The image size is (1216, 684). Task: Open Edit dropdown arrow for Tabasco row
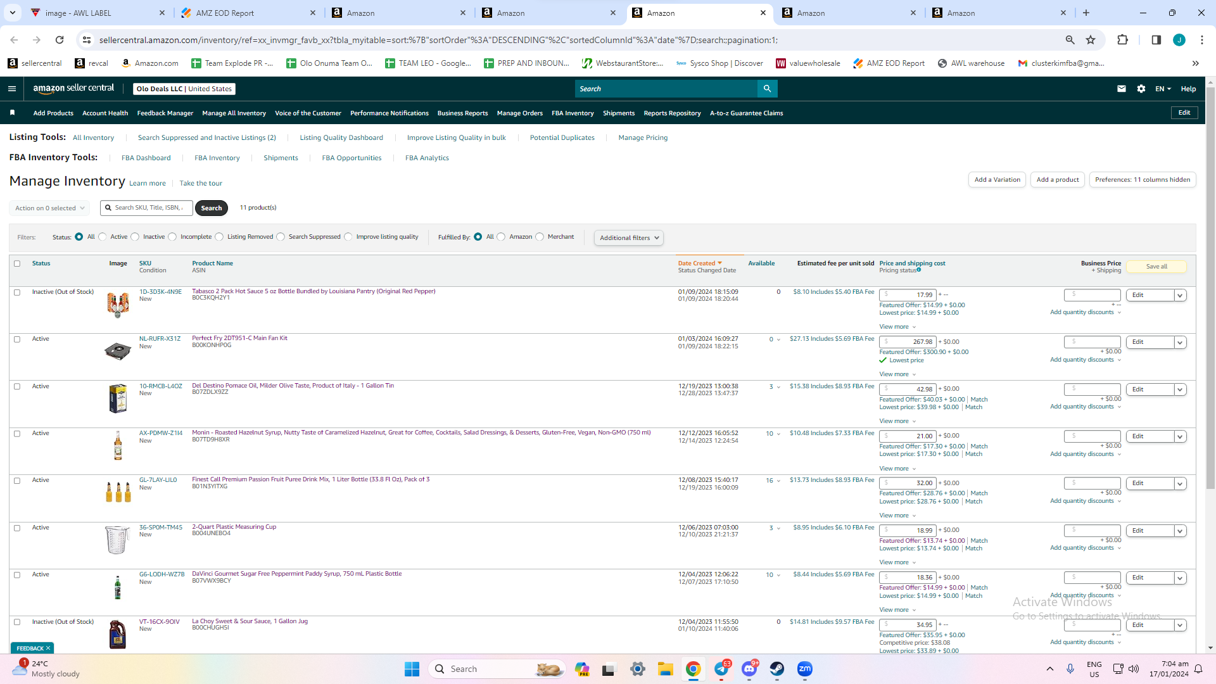tap(1180, 295)
